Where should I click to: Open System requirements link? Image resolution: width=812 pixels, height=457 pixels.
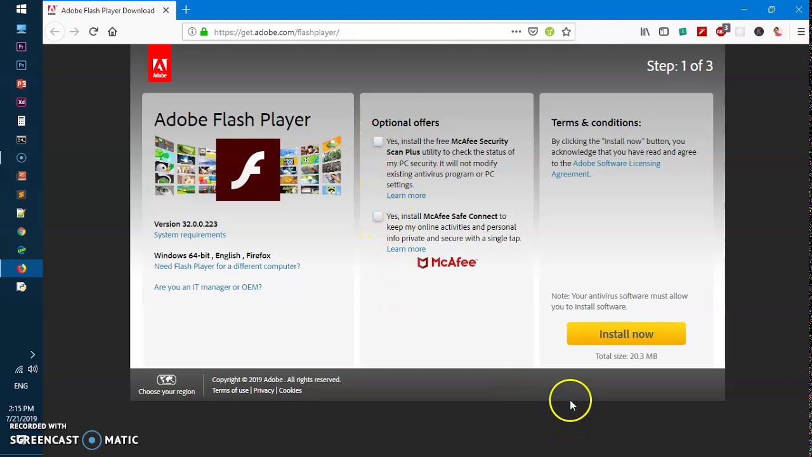pyautogui.click(x=190, y=235)
